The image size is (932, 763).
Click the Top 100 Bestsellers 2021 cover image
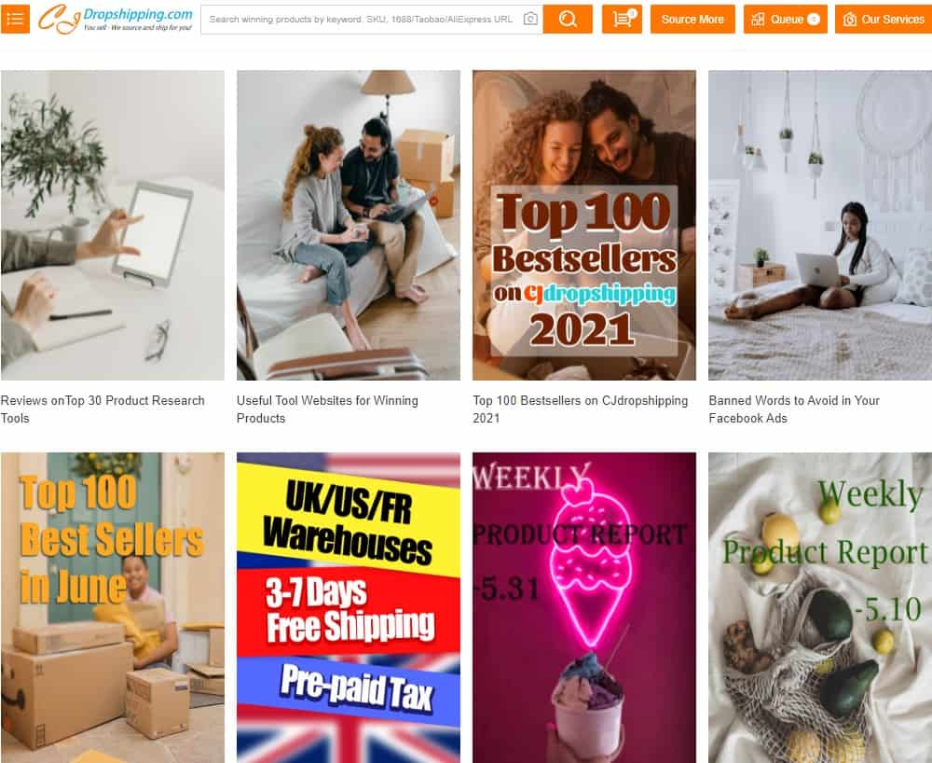[584, 226]
